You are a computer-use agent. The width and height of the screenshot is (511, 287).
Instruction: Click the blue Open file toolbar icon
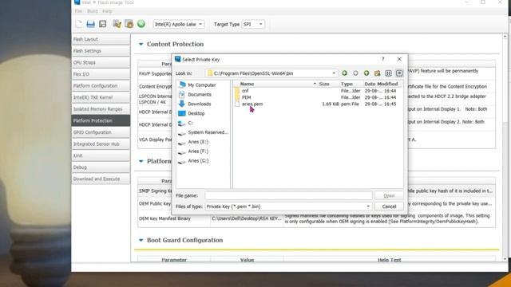pyautogui.click(x=90, y=24)
